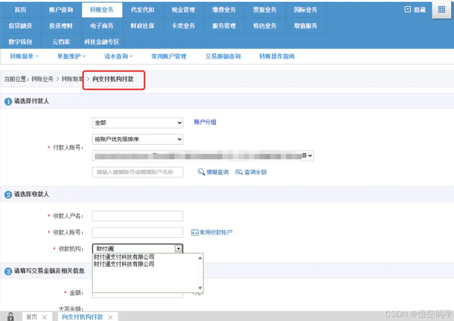
Task: Open the 财政社保 menu
Action: (143, 26)
